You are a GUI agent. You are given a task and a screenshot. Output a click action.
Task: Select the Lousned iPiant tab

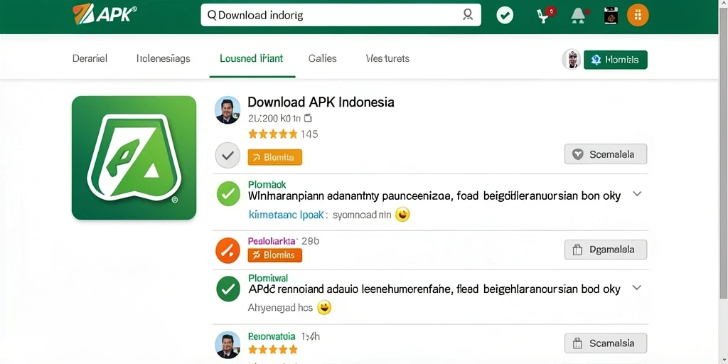click(252, 58)
